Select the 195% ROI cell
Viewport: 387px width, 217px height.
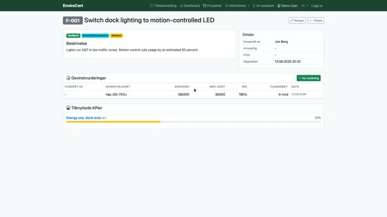click(243, 95)
